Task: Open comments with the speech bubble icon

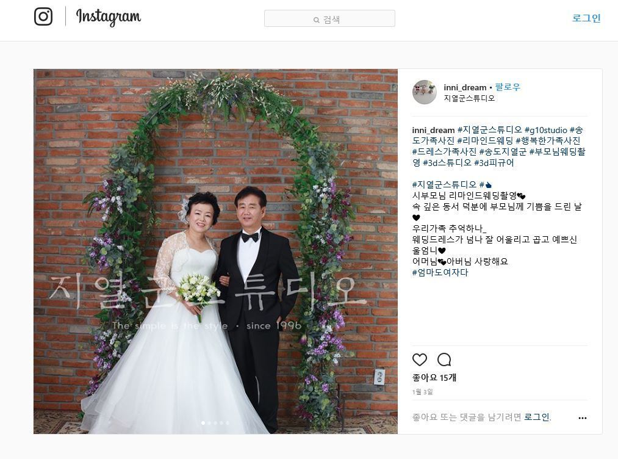Action: click(444, 360)
